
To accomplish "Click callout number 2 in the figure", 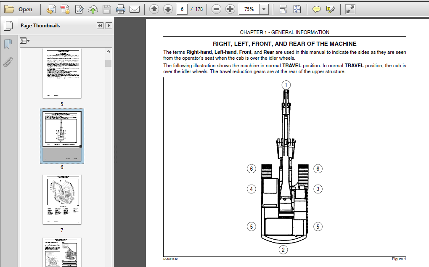I will point(283,249).
